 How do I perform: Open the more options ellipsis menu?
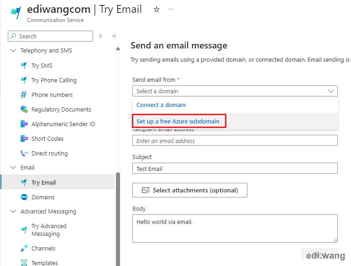(171, 9)
